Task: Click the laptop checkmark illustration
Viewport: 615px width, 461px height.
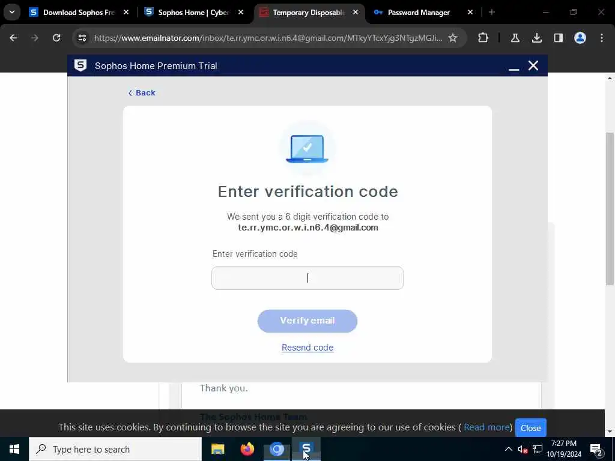Action: pos(307,149)
